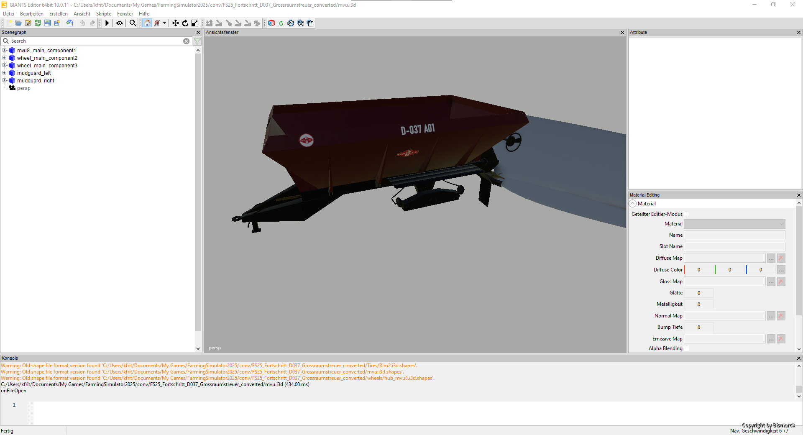Click the Glätte value field
803x435 pixels.
[699, 293]
